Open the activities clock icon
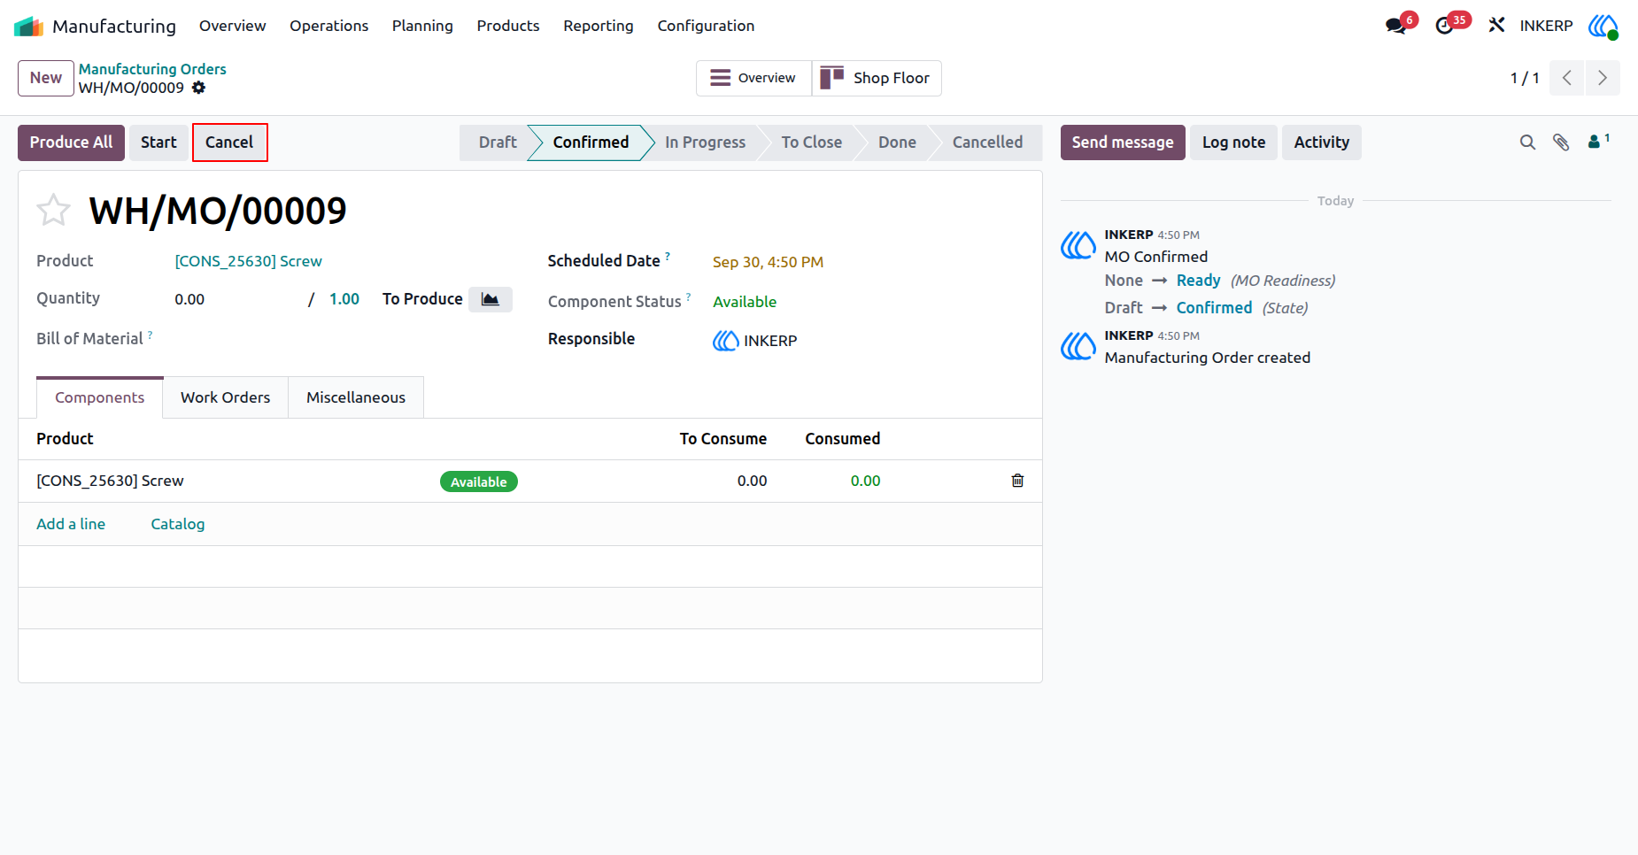The height and width of the screenshot is (855, 1638). (1445, 26)
